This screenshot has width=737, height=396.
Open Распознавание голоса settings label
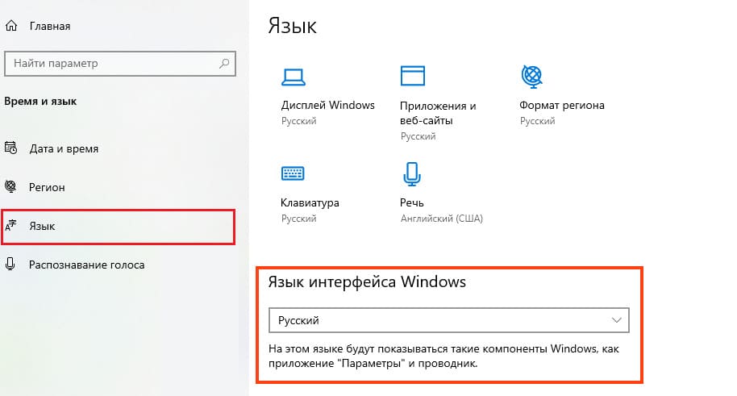(86, 265)
